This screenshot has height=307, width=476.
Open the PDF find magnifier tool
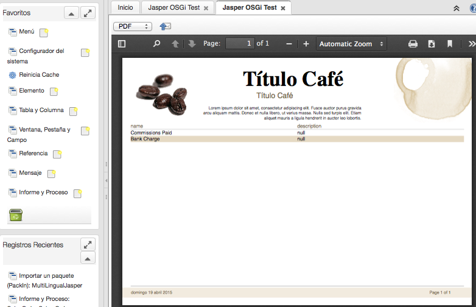coord(156,44)
